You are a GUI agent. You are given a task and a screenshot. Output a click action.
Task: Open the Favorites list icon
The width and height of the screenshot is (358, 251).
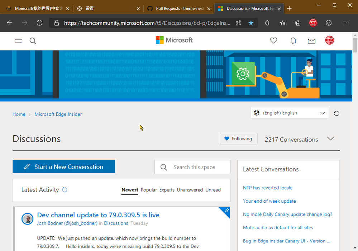282,23
